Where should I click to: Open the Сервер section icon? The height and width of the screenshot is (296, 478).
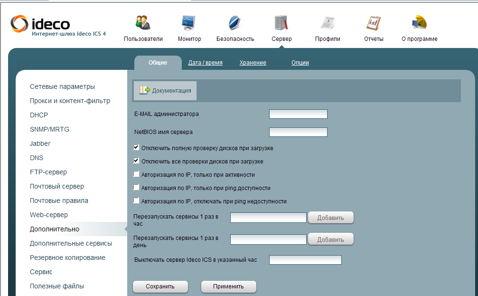coord(281,23)
